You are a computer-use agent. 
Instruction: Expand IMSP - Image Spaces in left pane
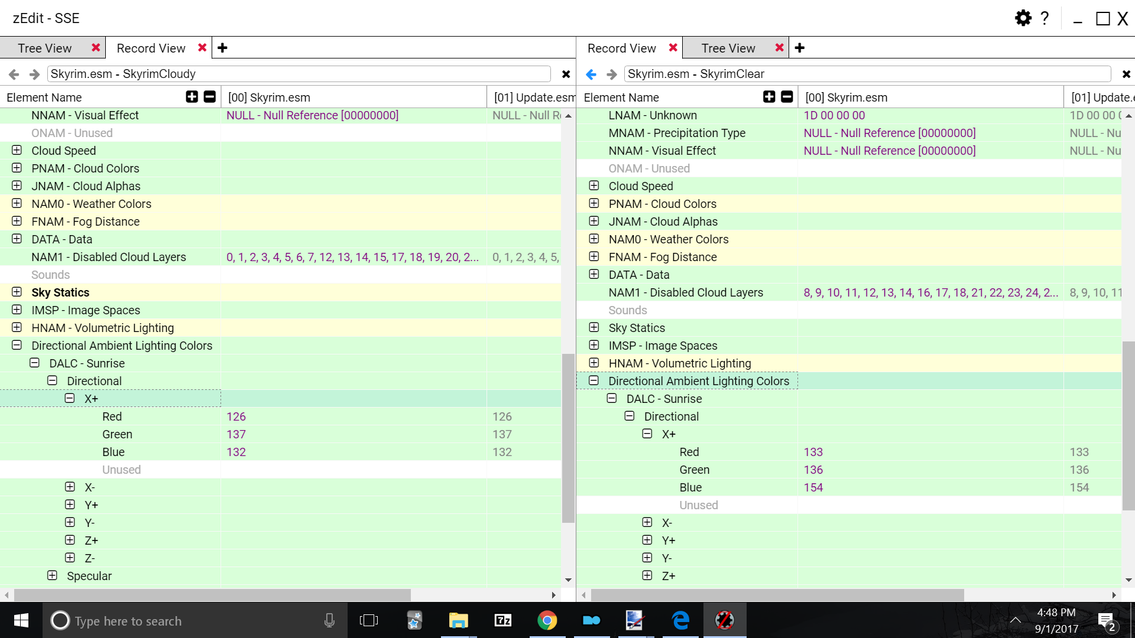17,310
